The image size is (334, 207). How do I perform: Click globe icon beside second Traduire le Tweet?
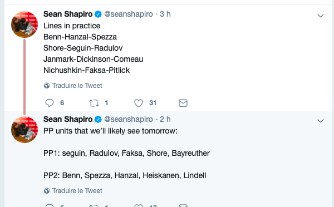click(x=47, y=191)
